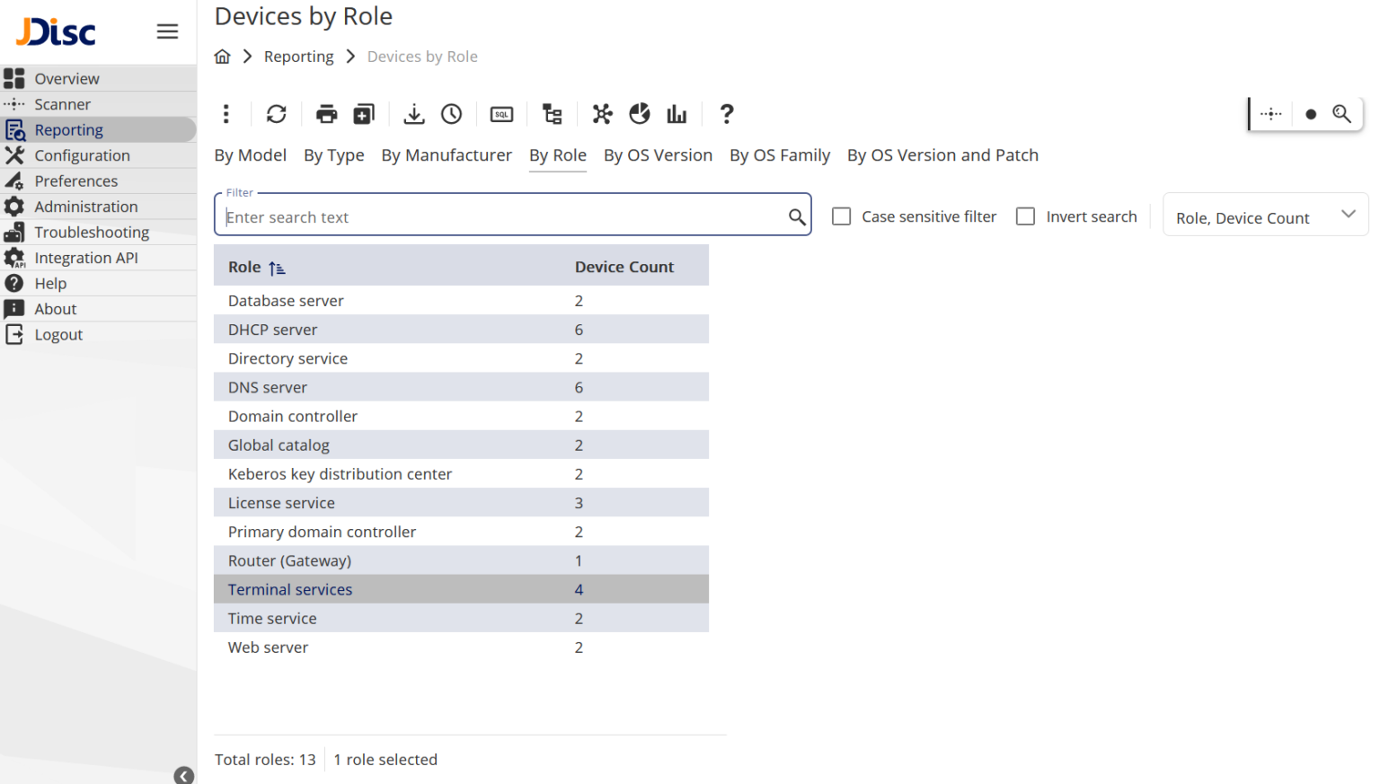This screenshot has height=784, width=1380.
Task: Select the Keberos key distribution center row
Action: click(461, 474)
